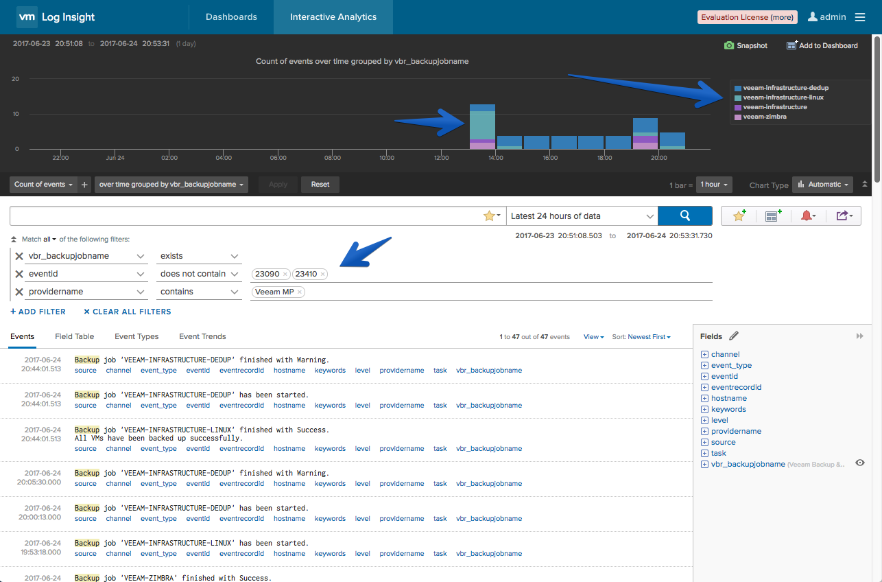882x582 pixels.
Task: Open the 'exists' operator dropdown
Action: tap(199, 256)
